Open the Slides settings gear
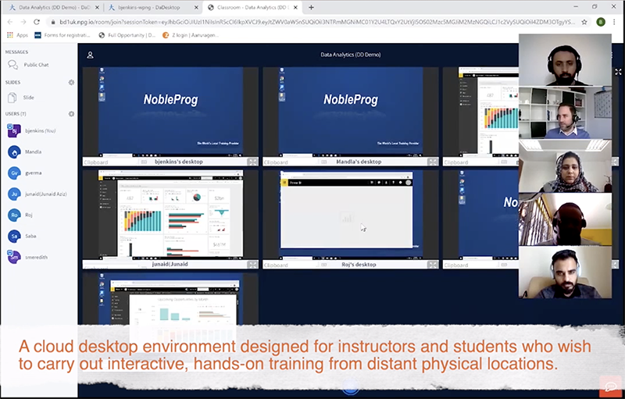Image resolution: width=625 pixels, height=399 pixels. click(71, 83)
